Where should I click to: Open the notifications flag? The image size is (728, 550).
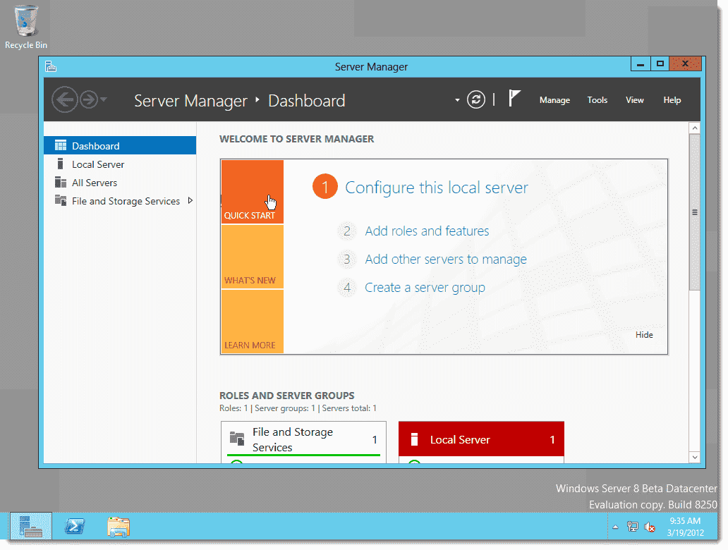(x=514, y=99)
